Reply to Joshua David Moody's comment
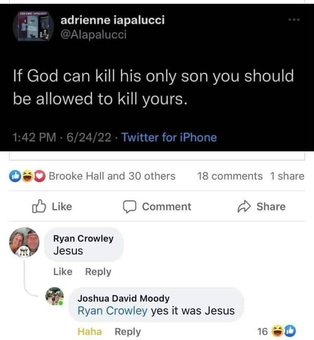Image resolution: width=314 pixels, height=340 pixels. (x=128, y=332)
